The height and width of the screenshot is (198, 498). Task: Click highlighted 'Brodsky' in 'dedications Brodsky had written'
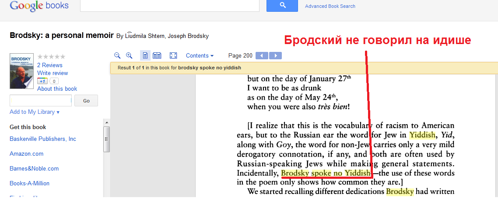[x=400, y=191]
